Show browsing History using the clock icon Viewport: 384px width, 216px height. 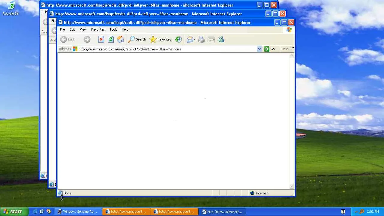[x=178, y=39]
